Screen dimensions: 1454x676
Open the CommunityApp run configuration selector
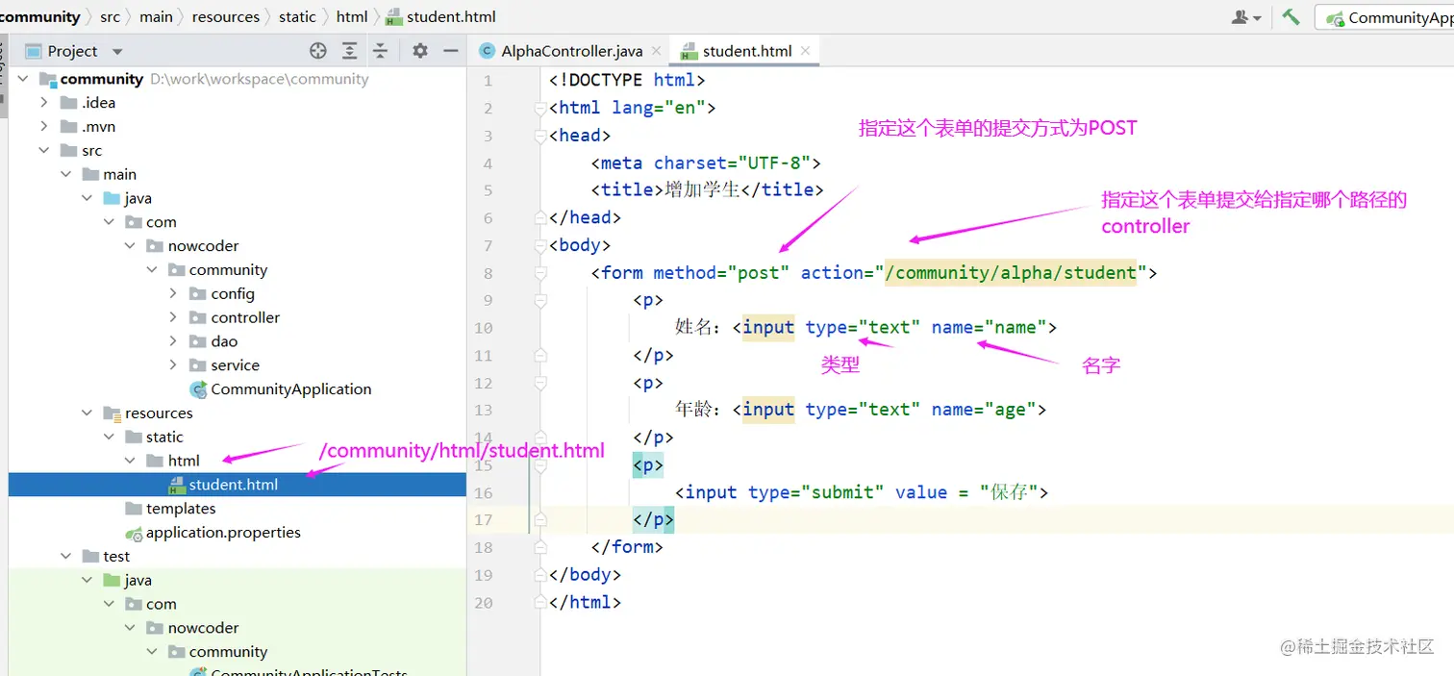tap(1385, 17)
